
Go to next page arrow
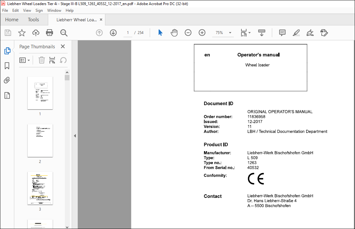coord(113,33)
